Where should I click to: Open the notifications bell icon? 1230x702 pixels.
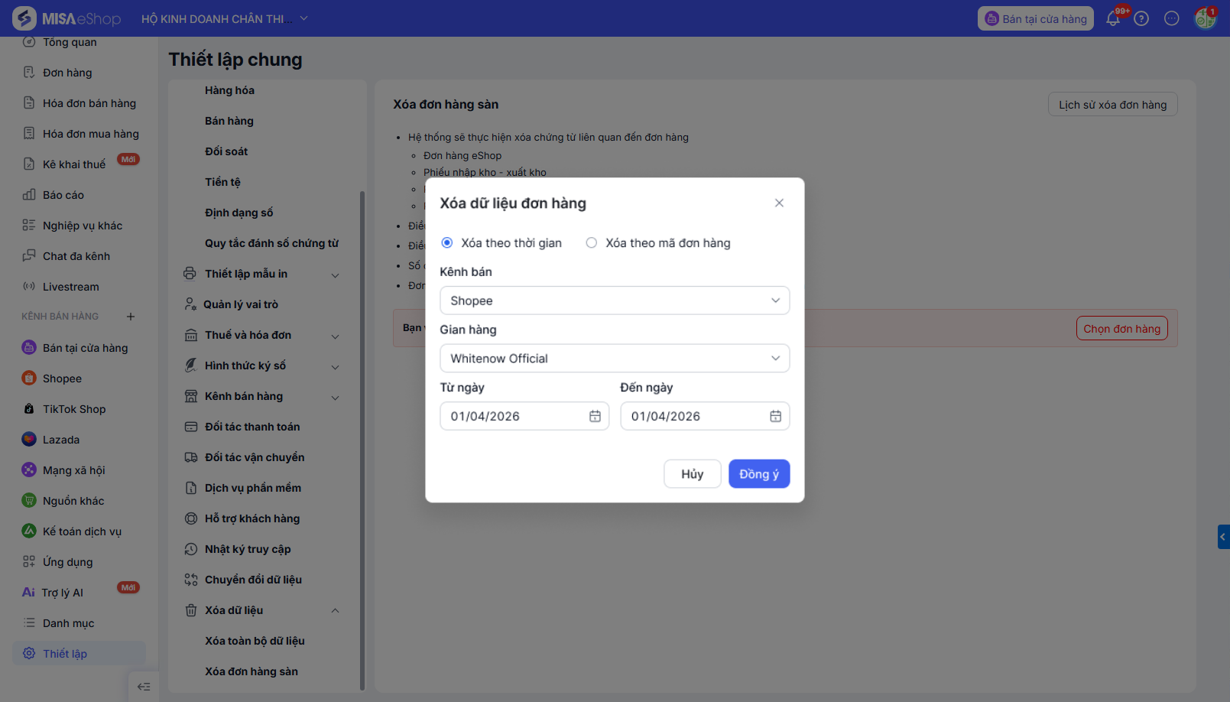[1113, 19]
